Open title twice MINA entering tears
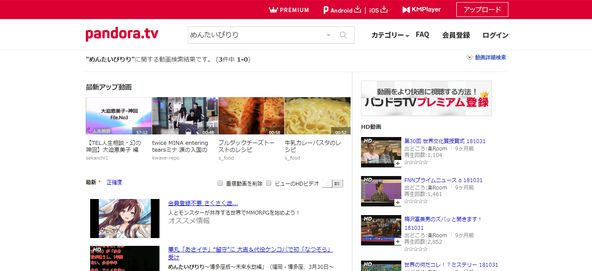The width and height of the screenshot is (592, 271). tap(180, 146)
